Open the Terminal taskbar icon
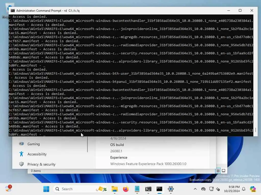 [x=148, y=189]
